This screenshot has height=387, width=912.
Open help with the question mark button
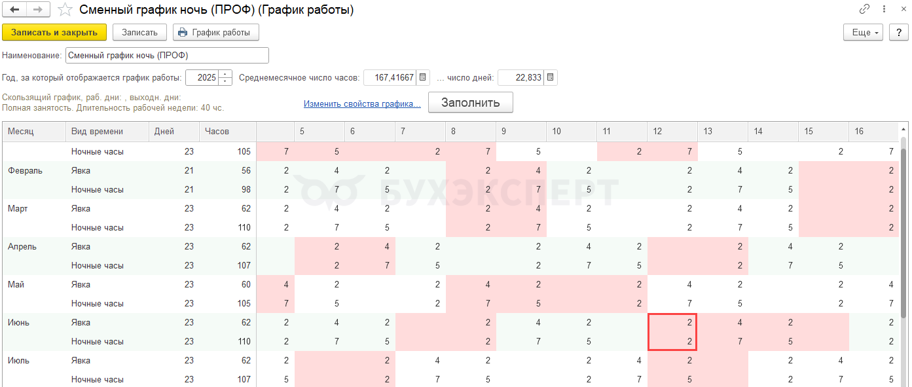(x=899, y=32)
